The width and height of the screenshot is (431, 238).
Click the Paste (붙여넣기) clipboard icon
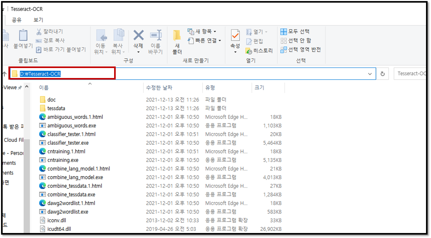point(23,35)
